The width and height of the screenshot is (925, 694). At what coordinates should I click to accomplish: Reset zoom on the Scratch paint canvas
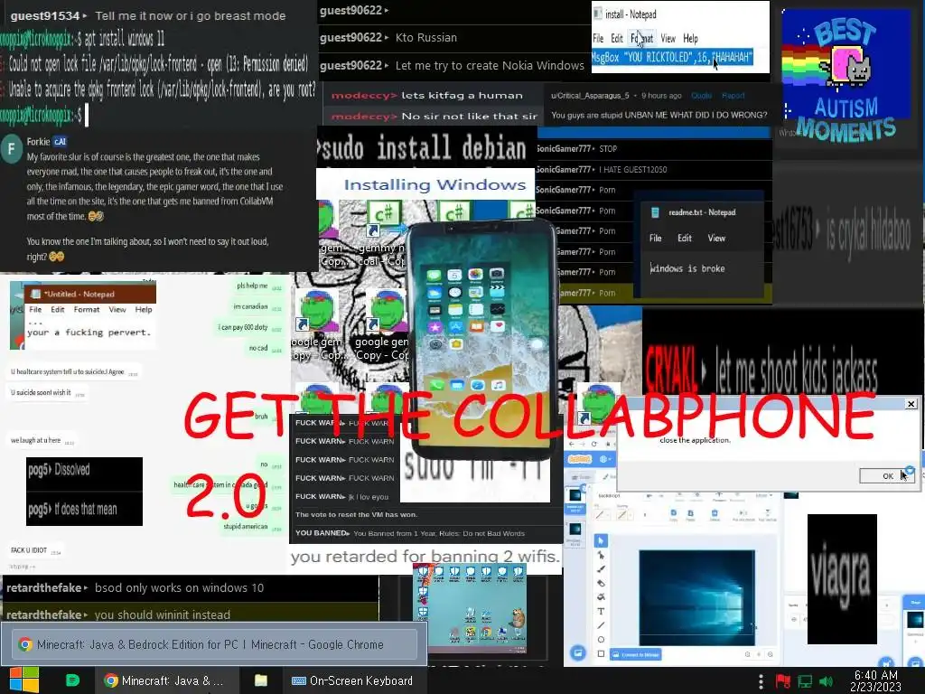[759, 654]
